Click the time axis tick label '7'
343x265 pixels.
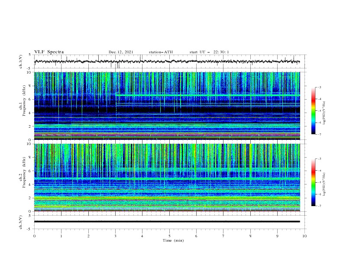click(223, 236)
